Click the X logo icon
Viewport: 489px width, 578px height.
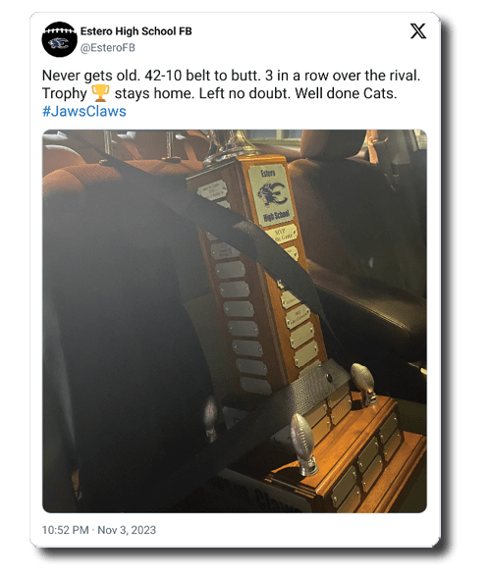click(418, 31)
